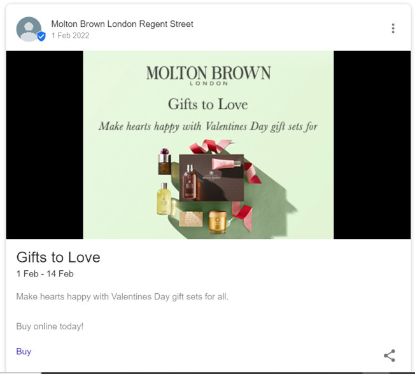415x374 pixels.
Task: Click the 1 Feb 2022 post date
Action: [x=70, y=36]
